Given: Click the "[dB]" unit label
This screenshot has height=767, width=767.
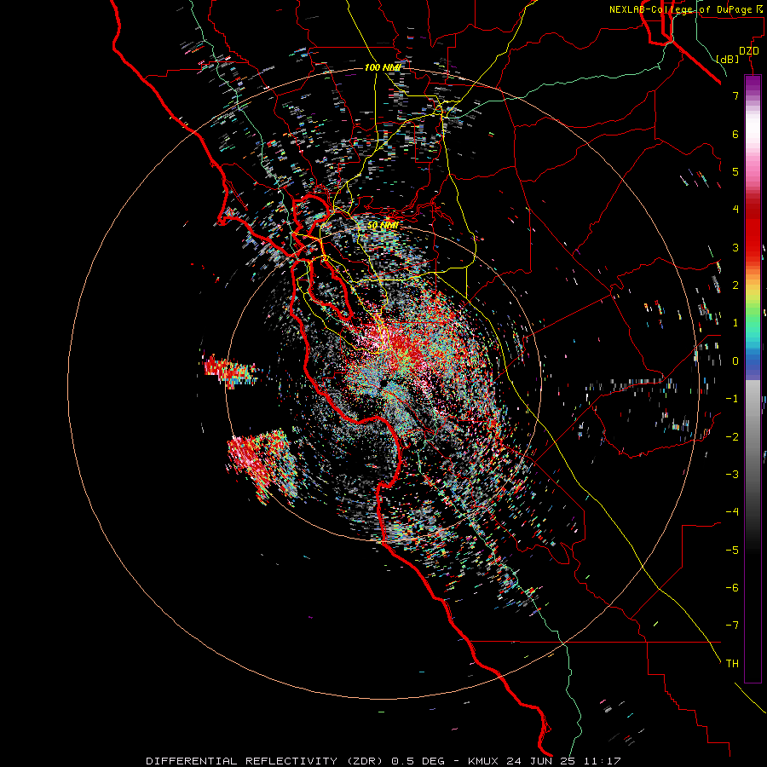Looking at the screenshot, I should [727, 59].
